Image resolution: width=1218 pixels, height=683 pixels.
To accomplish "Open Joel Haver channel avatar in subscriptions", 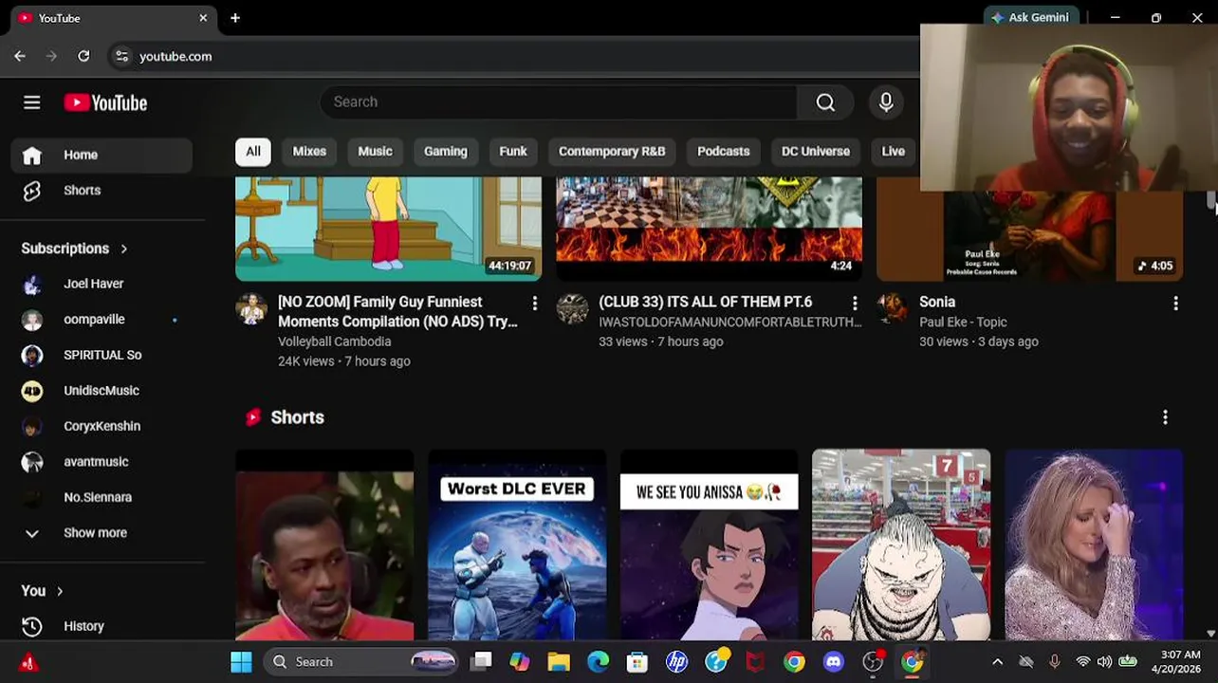I will [32, 284].
